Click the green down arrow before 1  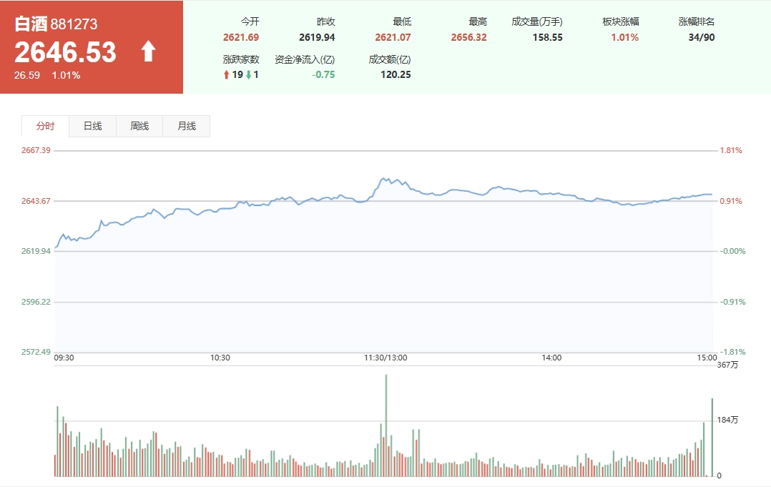pos(248,74)
